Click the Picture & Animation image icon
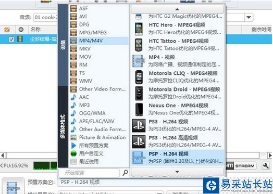Viewport: 273px width, 194px height. pos(73,137)
